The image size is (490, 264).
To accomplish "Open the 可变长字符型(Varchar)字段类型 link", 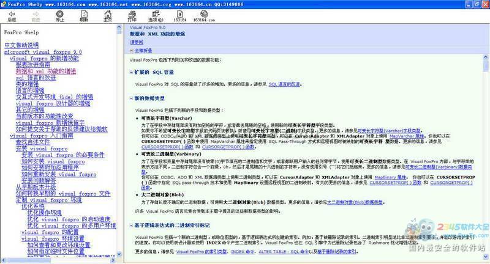I will click(x=389, y=131).
